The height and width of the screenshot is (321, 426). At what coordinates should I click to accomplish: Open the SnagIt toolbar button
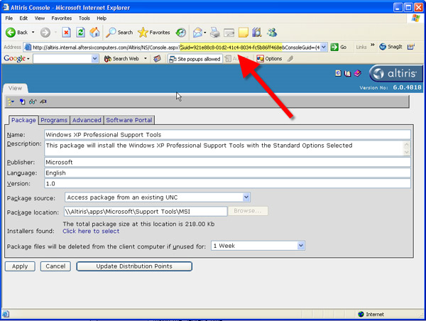click(x=390, y=47)
